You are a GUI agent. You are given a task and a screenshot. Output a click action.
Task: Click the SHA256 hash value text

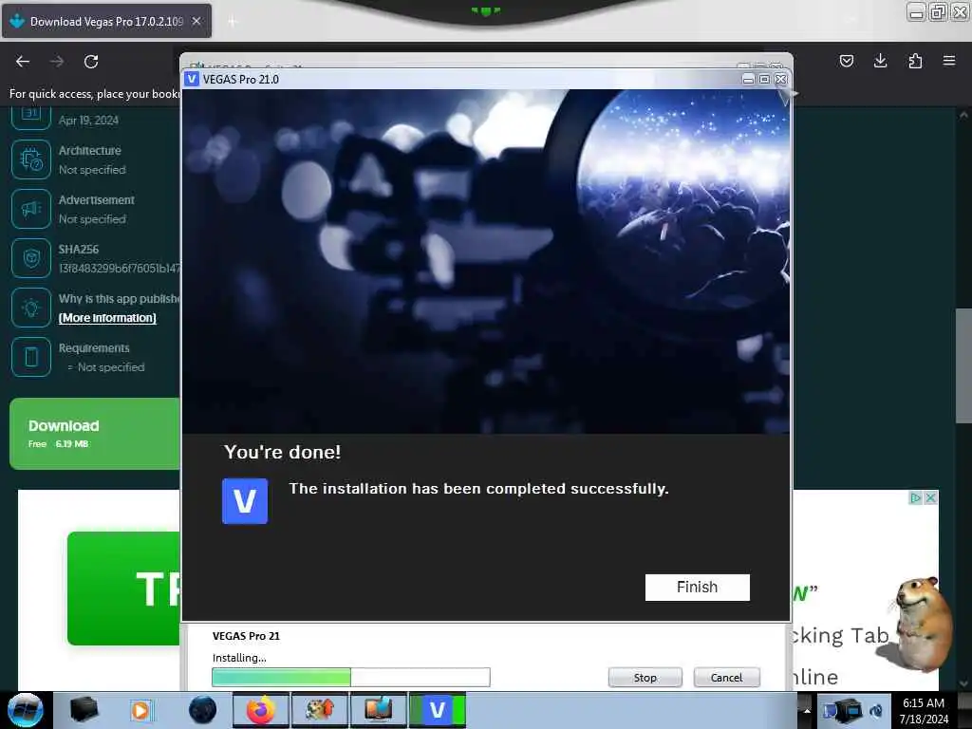pos(119,269)
